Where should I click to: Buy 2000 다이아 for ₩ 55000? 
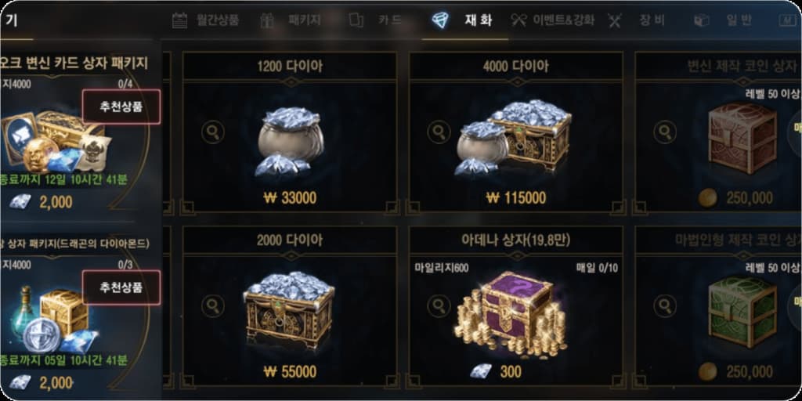point(290,371)
